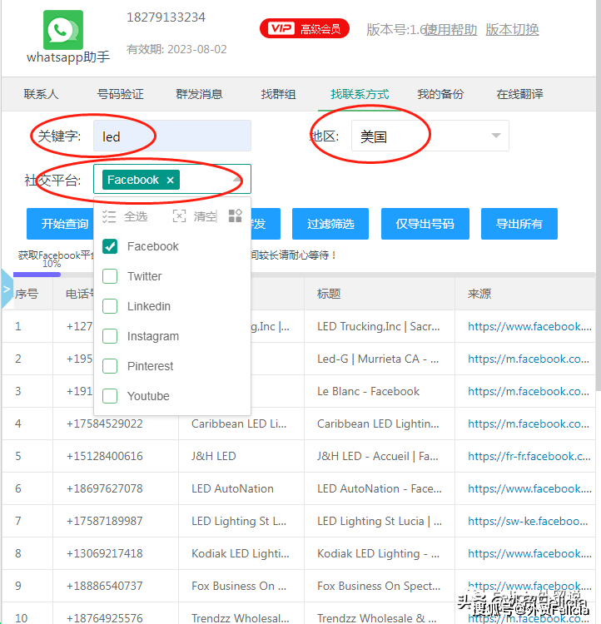
Task: Expand the left side panel arrow
Action: click(7, 289)
